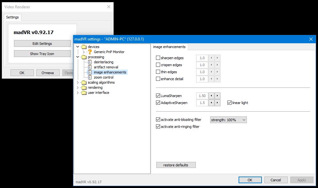Uncheck the linear light option
The width and height of the screenshot is (318, 188).
coord(229,103)
